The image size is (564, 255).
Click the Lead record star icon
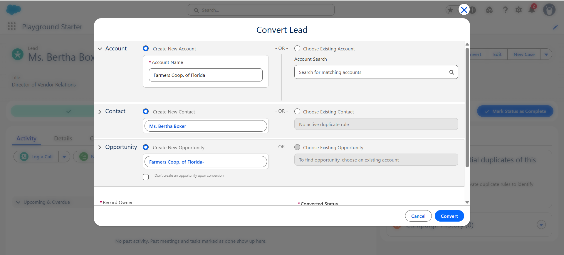[x=18, y=54]
